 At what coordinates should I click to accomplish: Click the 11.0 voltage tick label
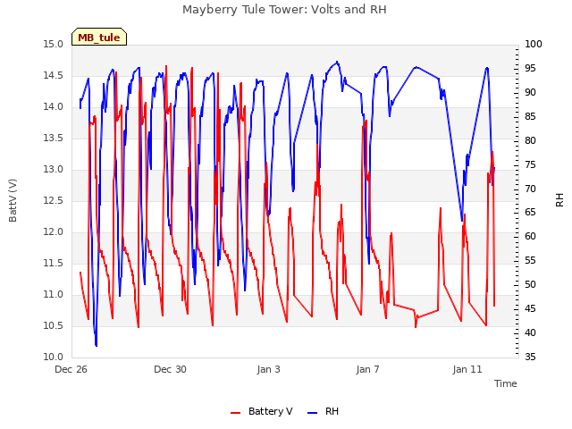(x=54, y=295)
